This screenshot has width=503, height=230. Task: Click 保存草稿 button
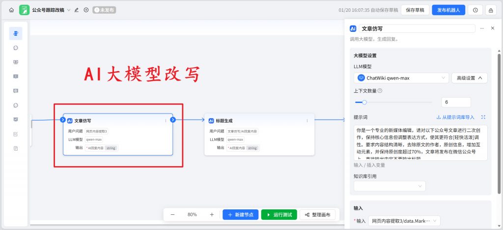click(415, 10)
